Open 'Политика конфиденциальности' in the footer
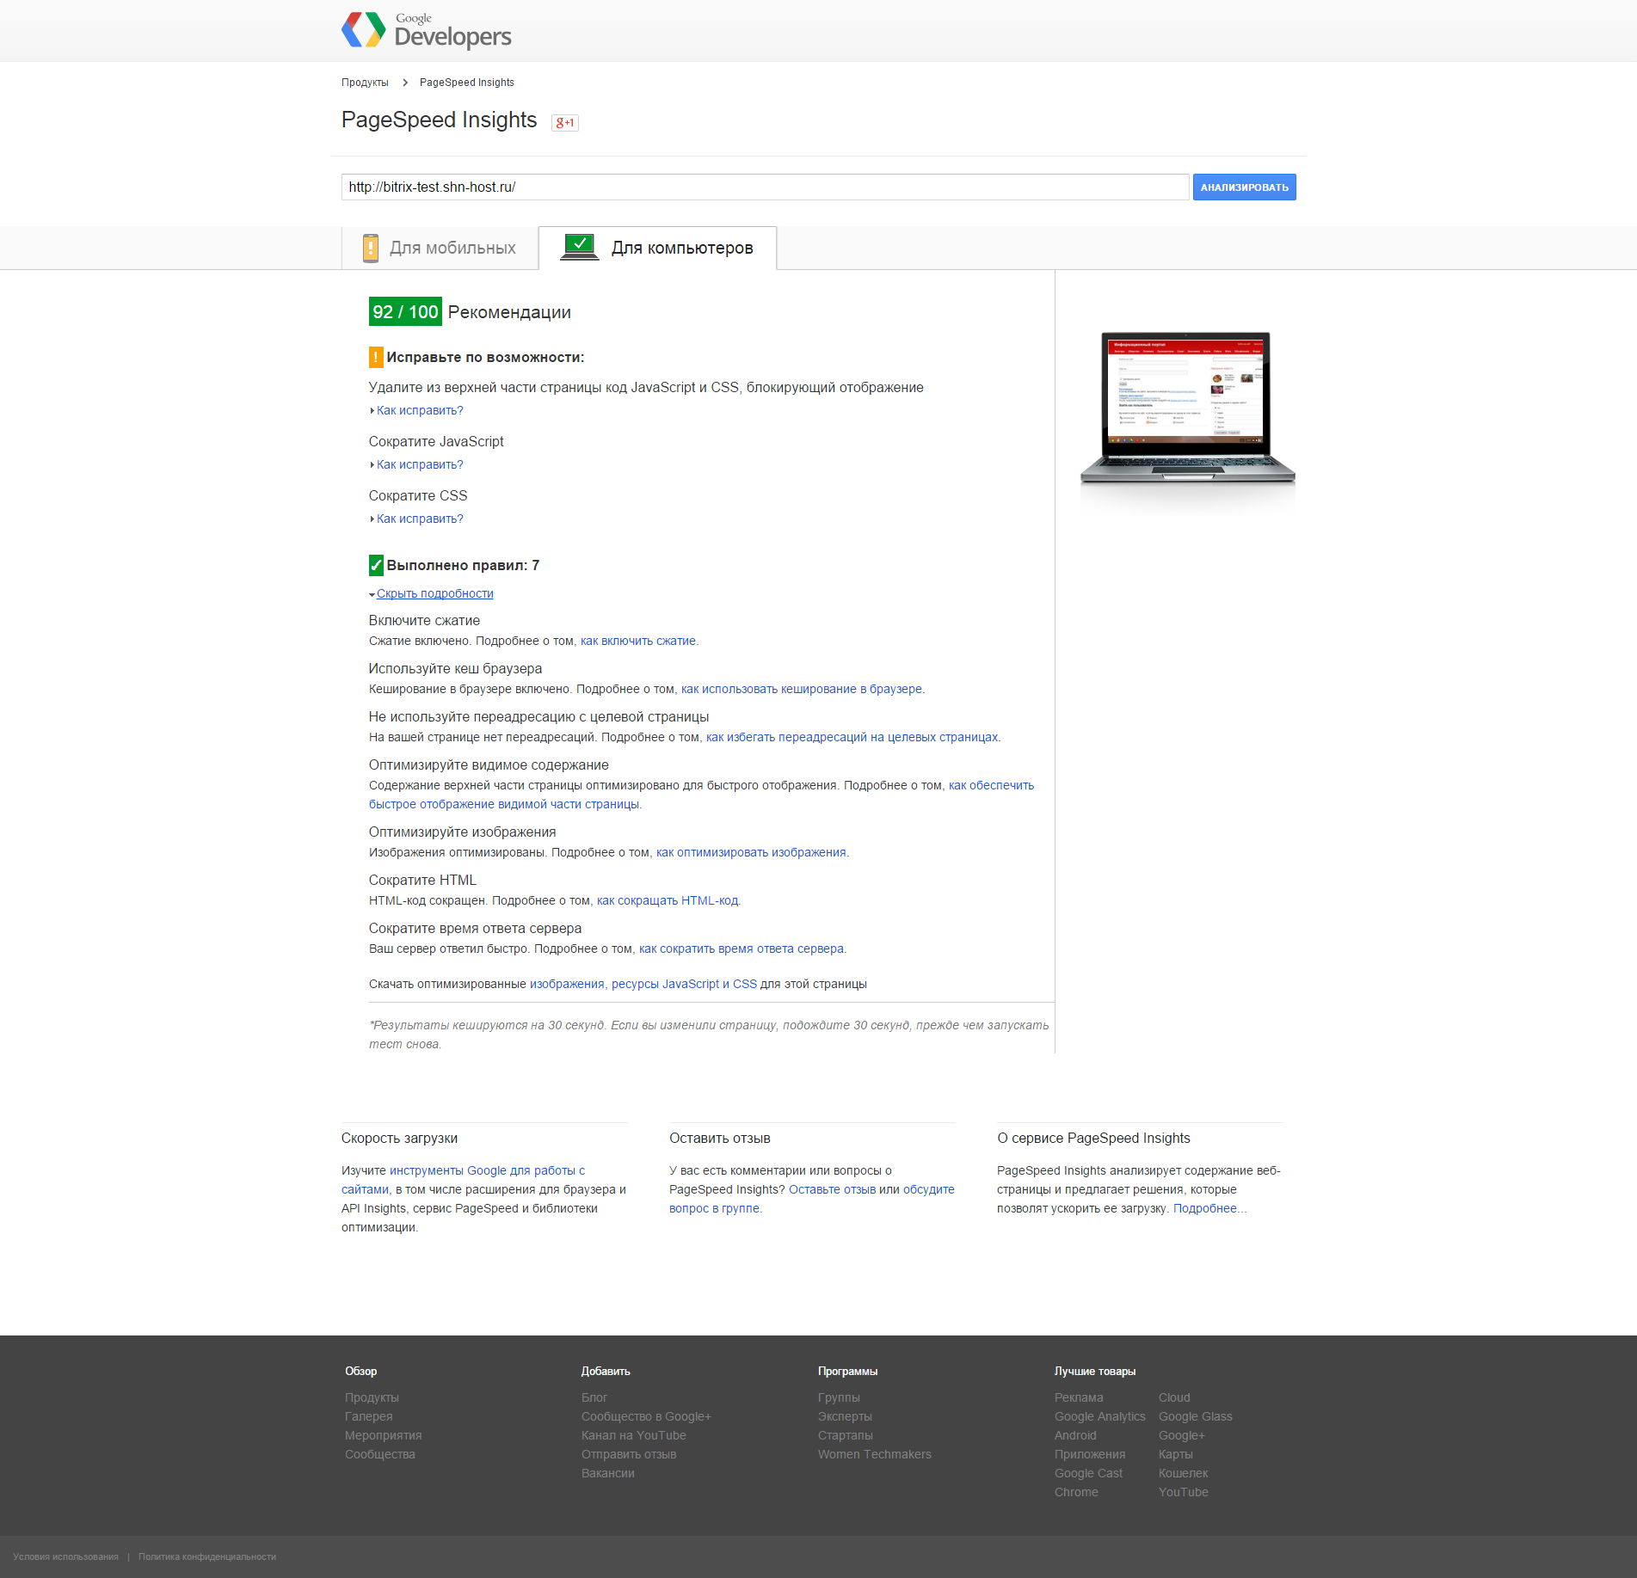Image resolution: width=1637 pixels, height=1578 pixels. pos(207,1557)
